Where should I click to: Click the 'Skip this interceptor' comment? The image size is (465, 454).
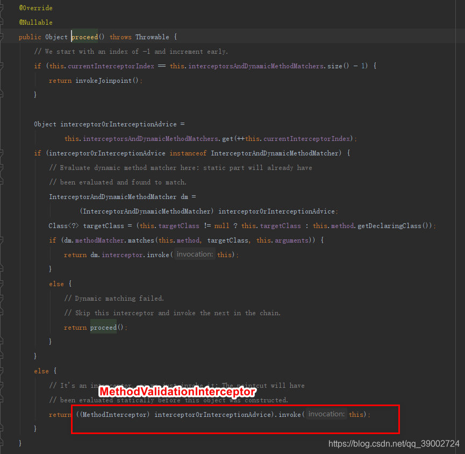point(173,313)
